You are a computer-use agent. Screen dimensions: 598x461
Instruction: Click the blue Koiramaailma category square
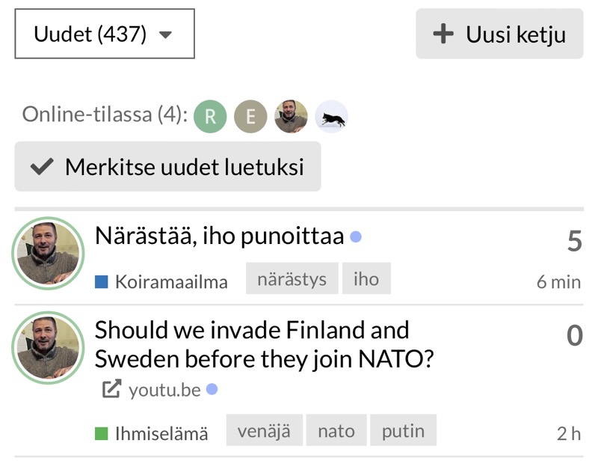pos(102,282)
